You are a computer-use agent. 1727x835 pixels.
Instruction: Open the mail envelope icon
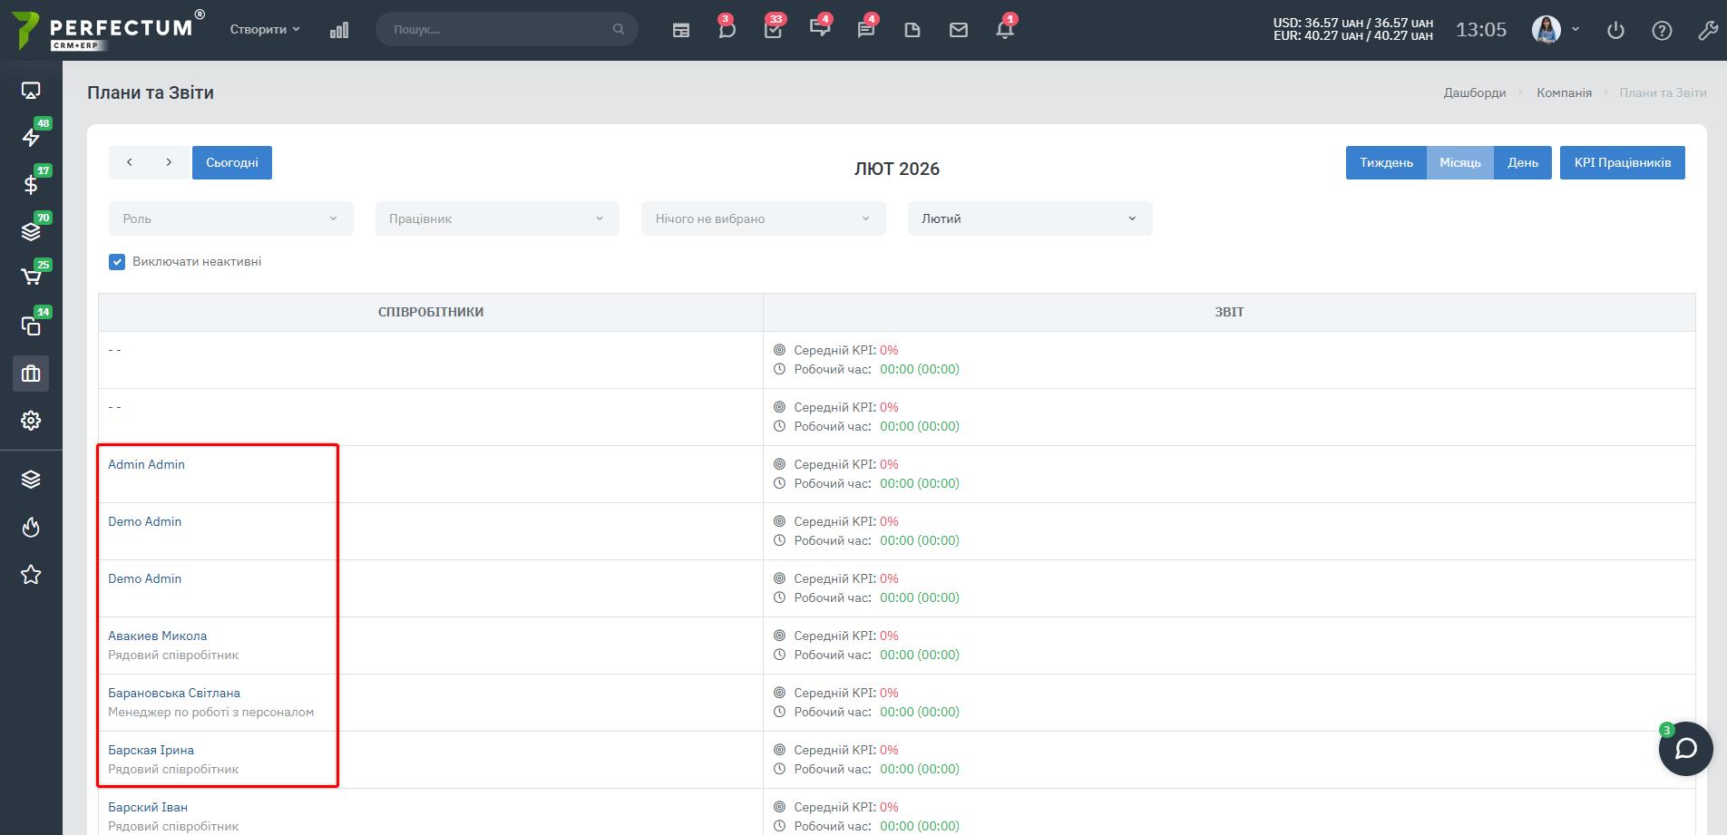(x=958, y=30)
